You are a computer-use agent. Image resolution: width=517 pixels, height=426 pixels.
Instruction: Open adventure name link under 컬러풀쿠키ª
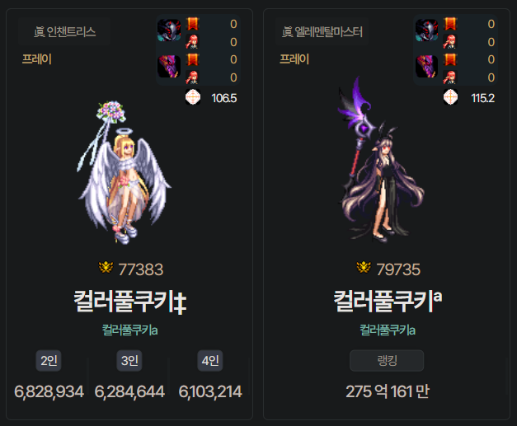pos(387,330)
